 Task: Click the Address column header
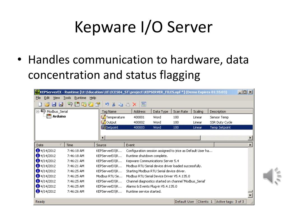[x=142, y=111]
